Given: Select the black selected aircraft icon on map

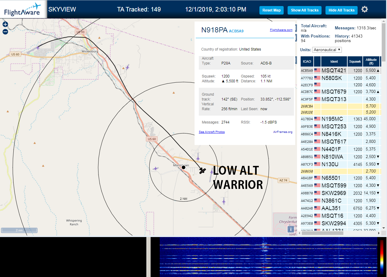Looking at the screenshot, I should [202, 171].
